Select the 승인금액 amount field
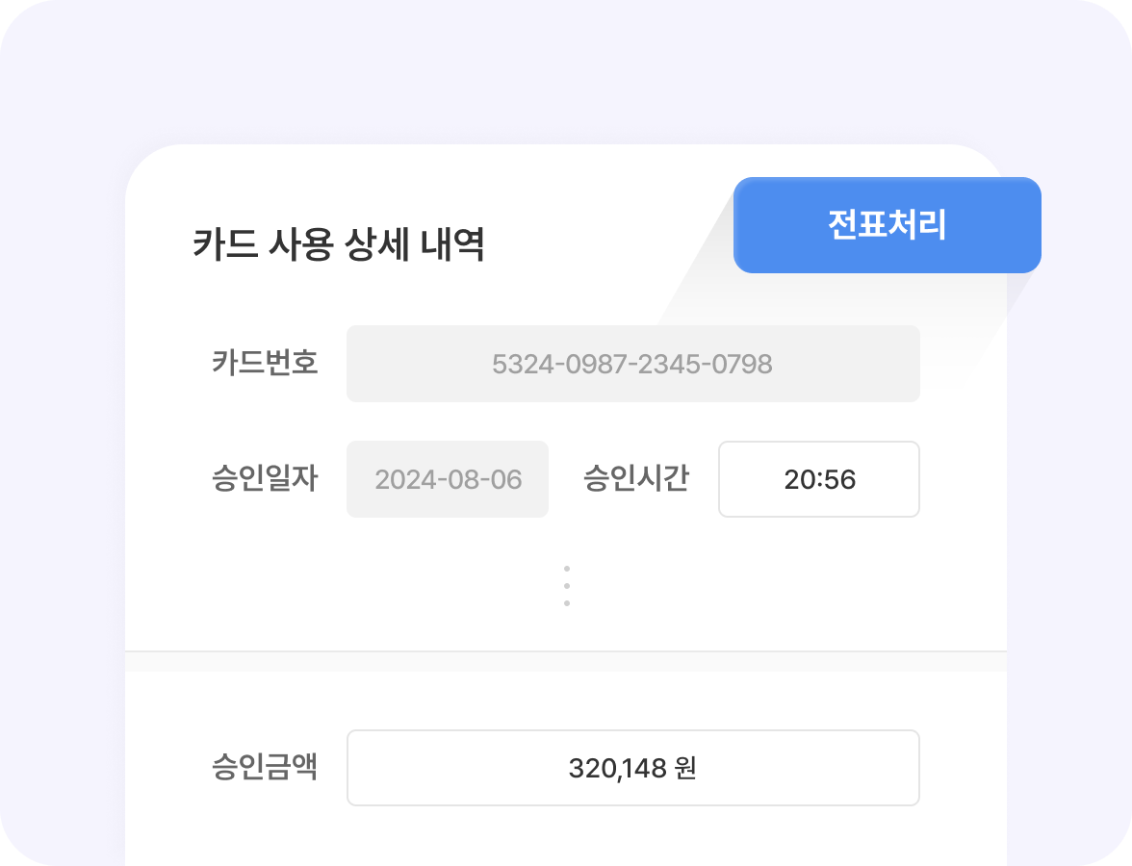1132x866 pixels. coord(633,767)
